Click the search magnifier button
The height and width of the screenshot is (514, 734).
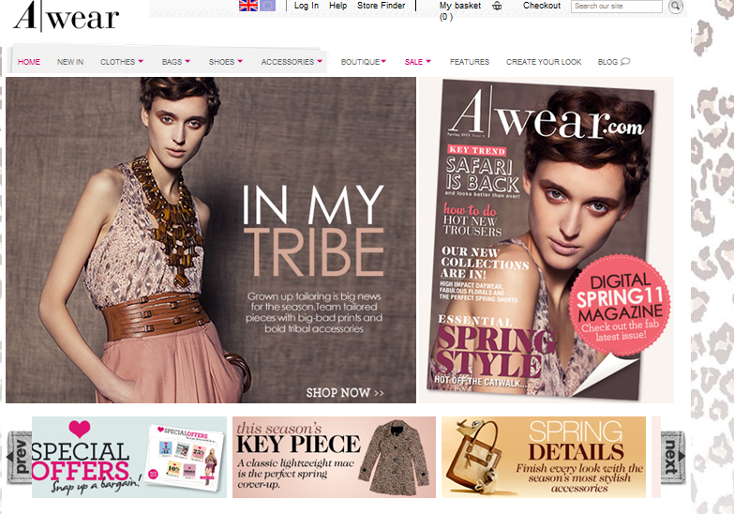coord(676,6)
